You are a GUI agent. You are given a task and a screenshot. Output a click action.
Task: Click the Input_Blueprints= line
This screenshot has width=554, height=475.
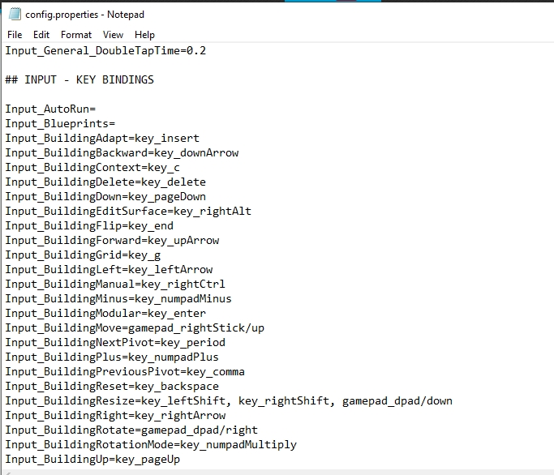60,124
